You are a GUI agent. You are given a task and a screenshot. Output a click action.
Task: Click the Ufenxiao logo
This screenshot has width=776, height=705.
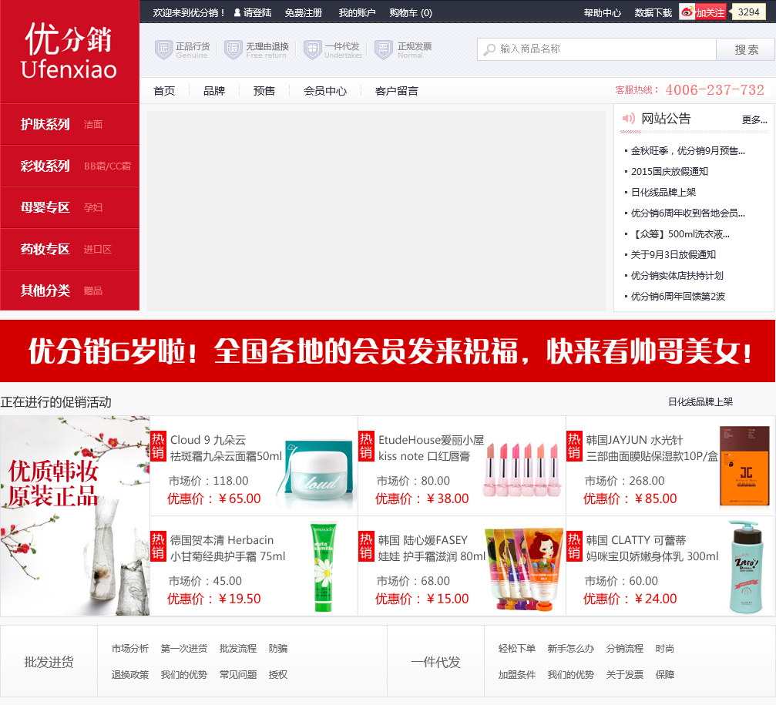(69, 51)
